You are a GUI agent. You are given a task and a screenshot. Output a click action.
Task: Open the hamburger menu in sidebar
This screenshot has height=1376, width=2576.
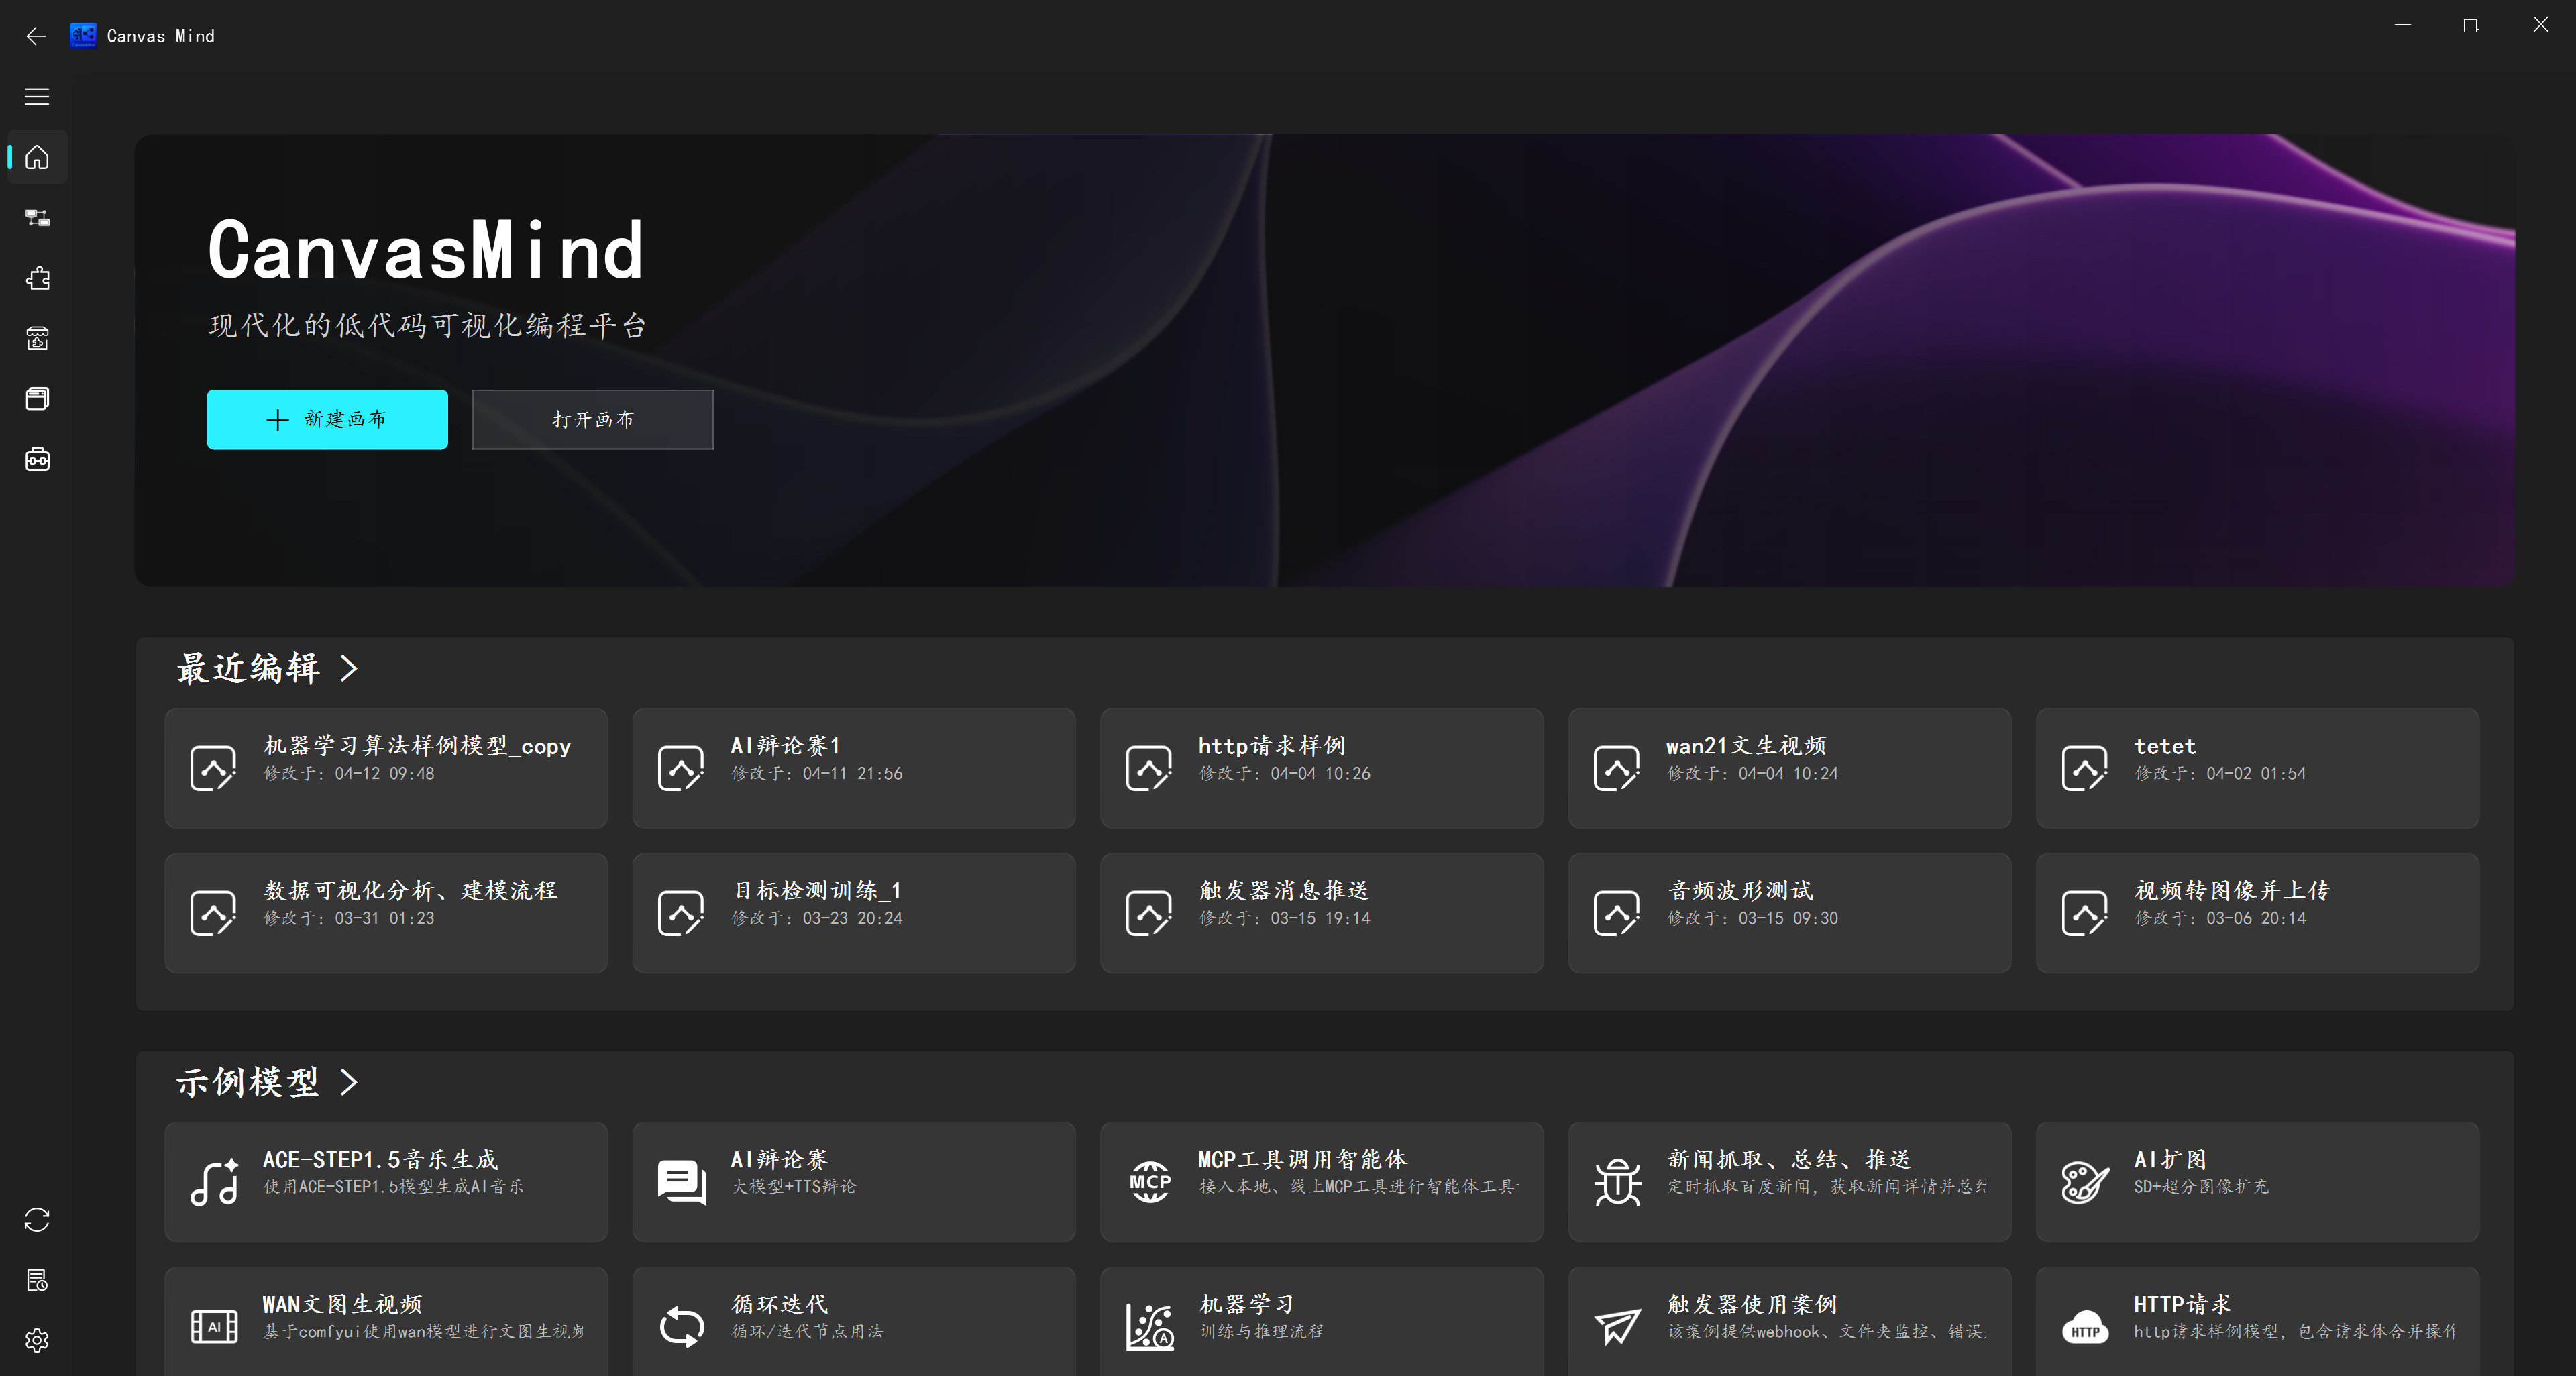[37, 97]
